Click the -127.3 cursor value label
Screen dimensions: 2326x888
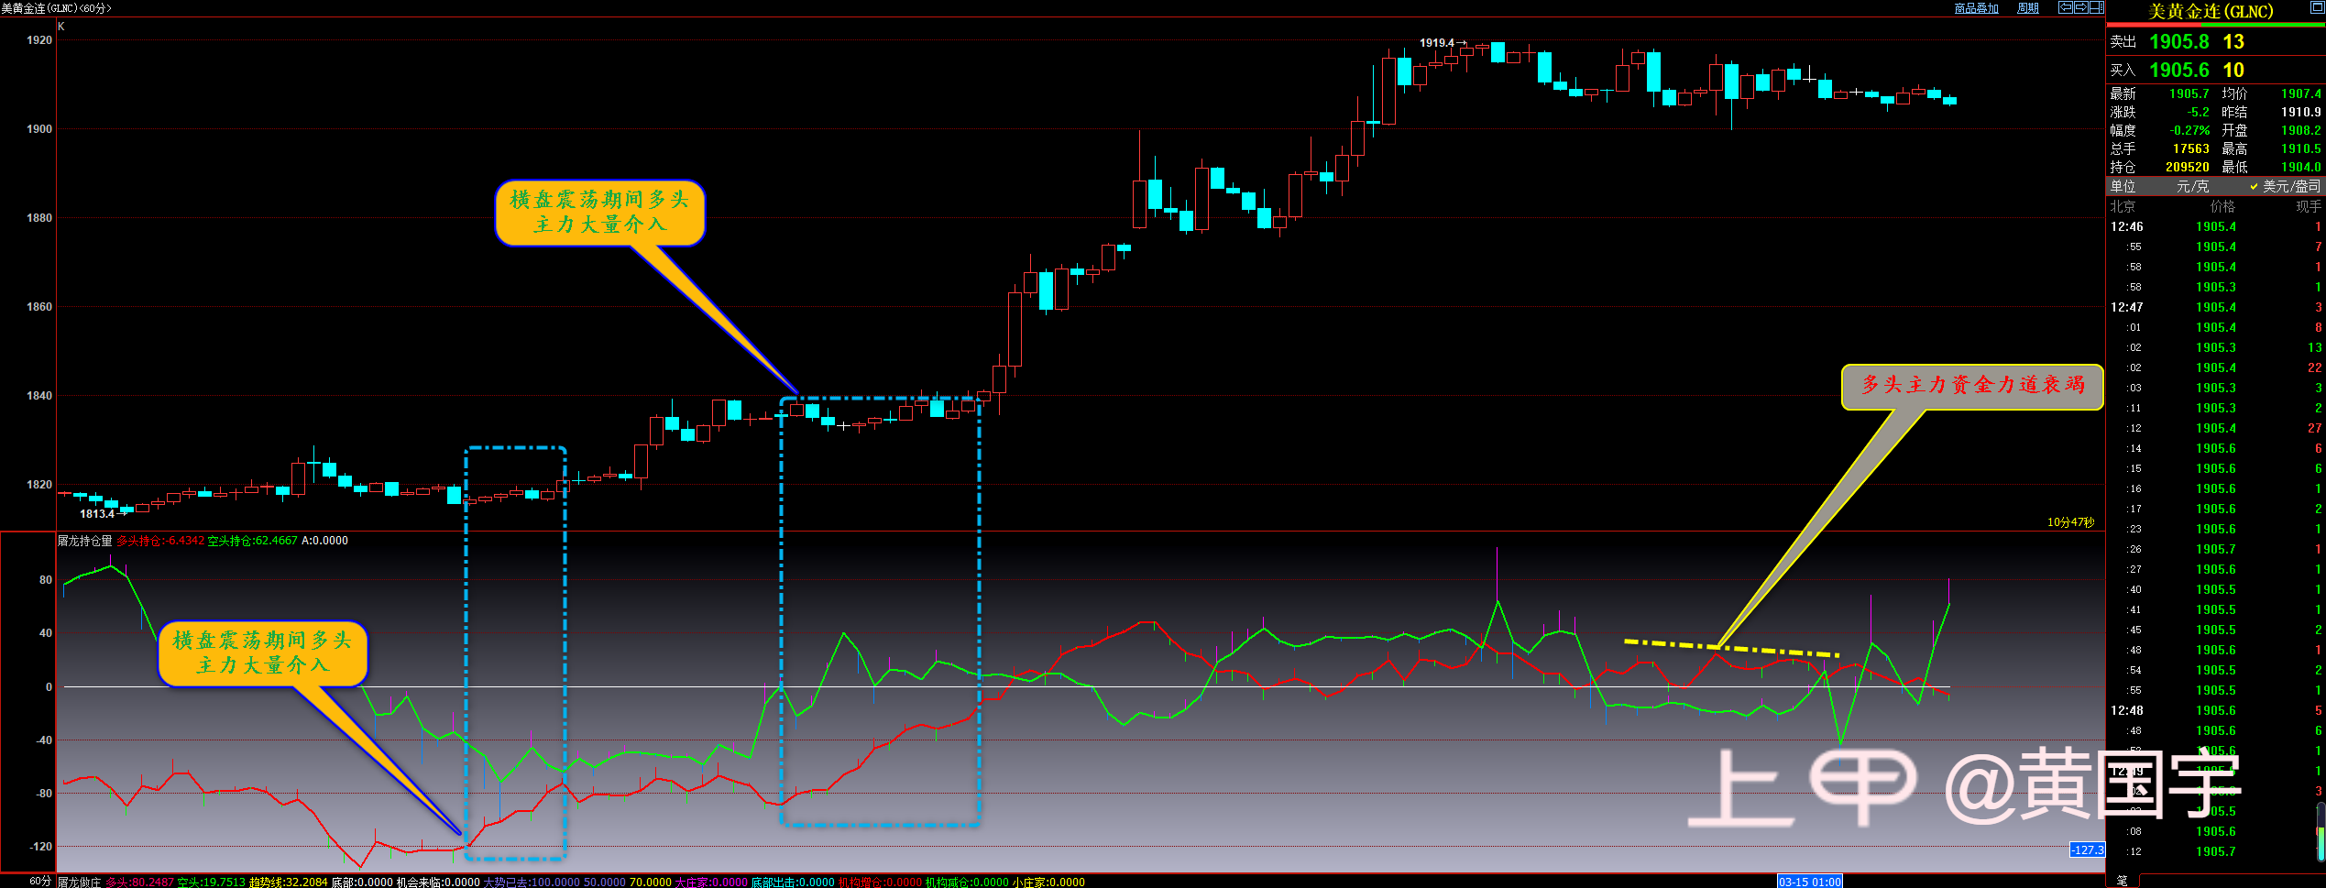point(2088,850)
